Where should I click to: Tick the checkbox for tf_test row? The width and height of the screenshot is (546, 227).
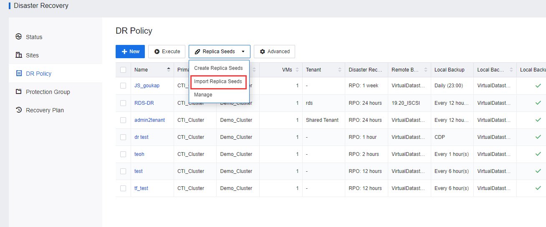point(123,188)
